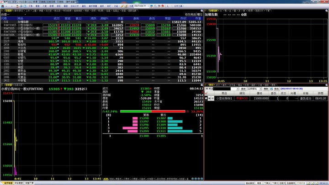This screenshot has height=185, width=329.
Task: Click the inner/outer volume ratio bar
Action: tap(153, 111)
